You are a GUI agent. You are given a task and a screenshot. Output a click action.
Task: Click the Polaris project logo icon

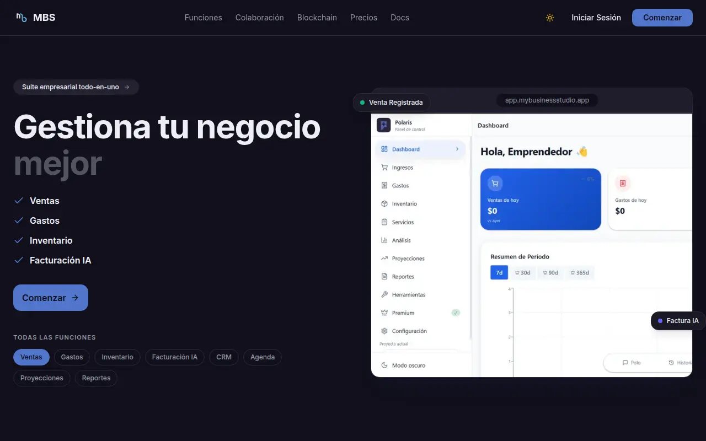(x=384, y=125)
